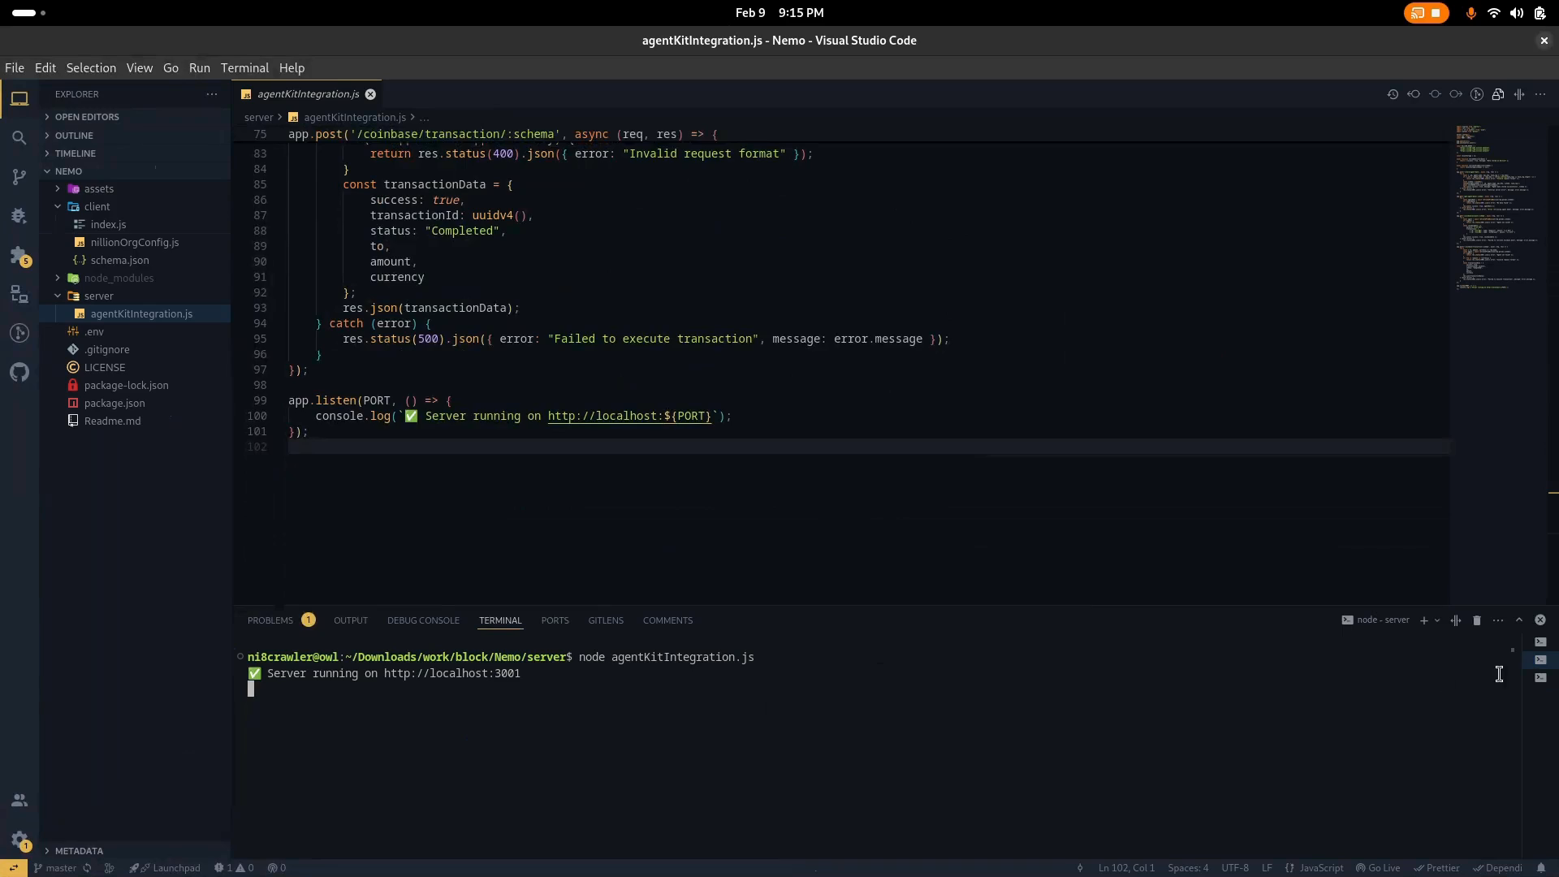
Task: Switch to DEBUG CONSOLE panel tab
Action: click(x=423, y=620)
